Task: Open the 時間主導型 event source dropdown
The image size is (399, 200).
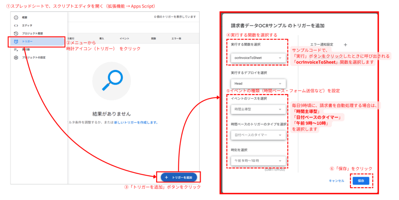Action: (x=258, y=109)
